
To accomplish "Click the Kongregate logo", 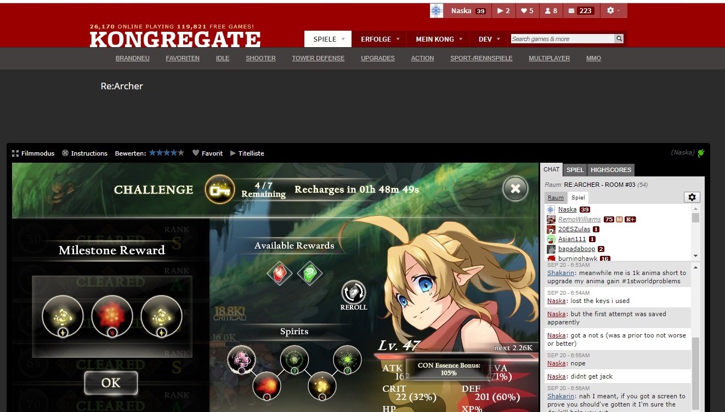I will [175, 39].
